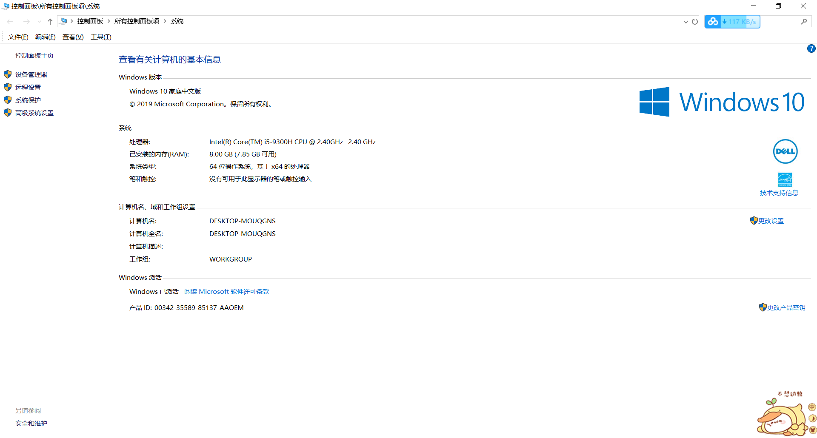Read 阅读 Microsoft 软件许可条款 link
The image size is (817, 438).
pyautogui.click(x=227, y=292)
